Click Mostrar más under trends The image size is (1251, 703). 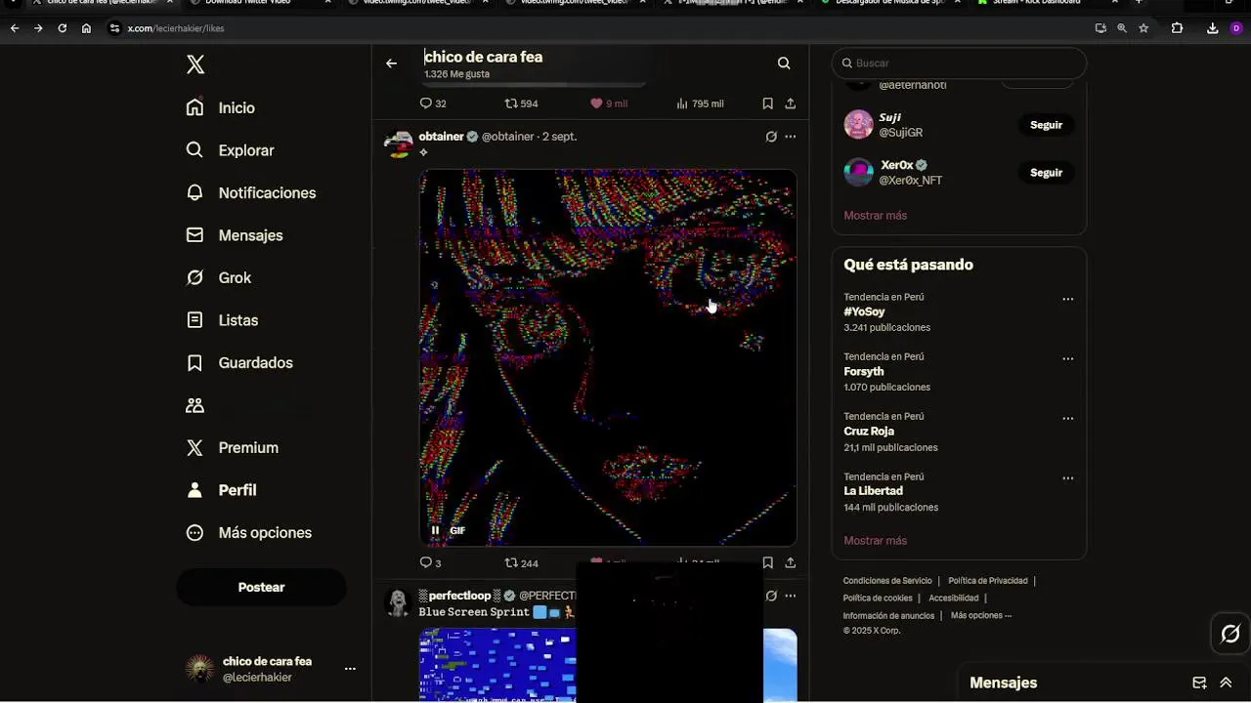click(875, 541)
